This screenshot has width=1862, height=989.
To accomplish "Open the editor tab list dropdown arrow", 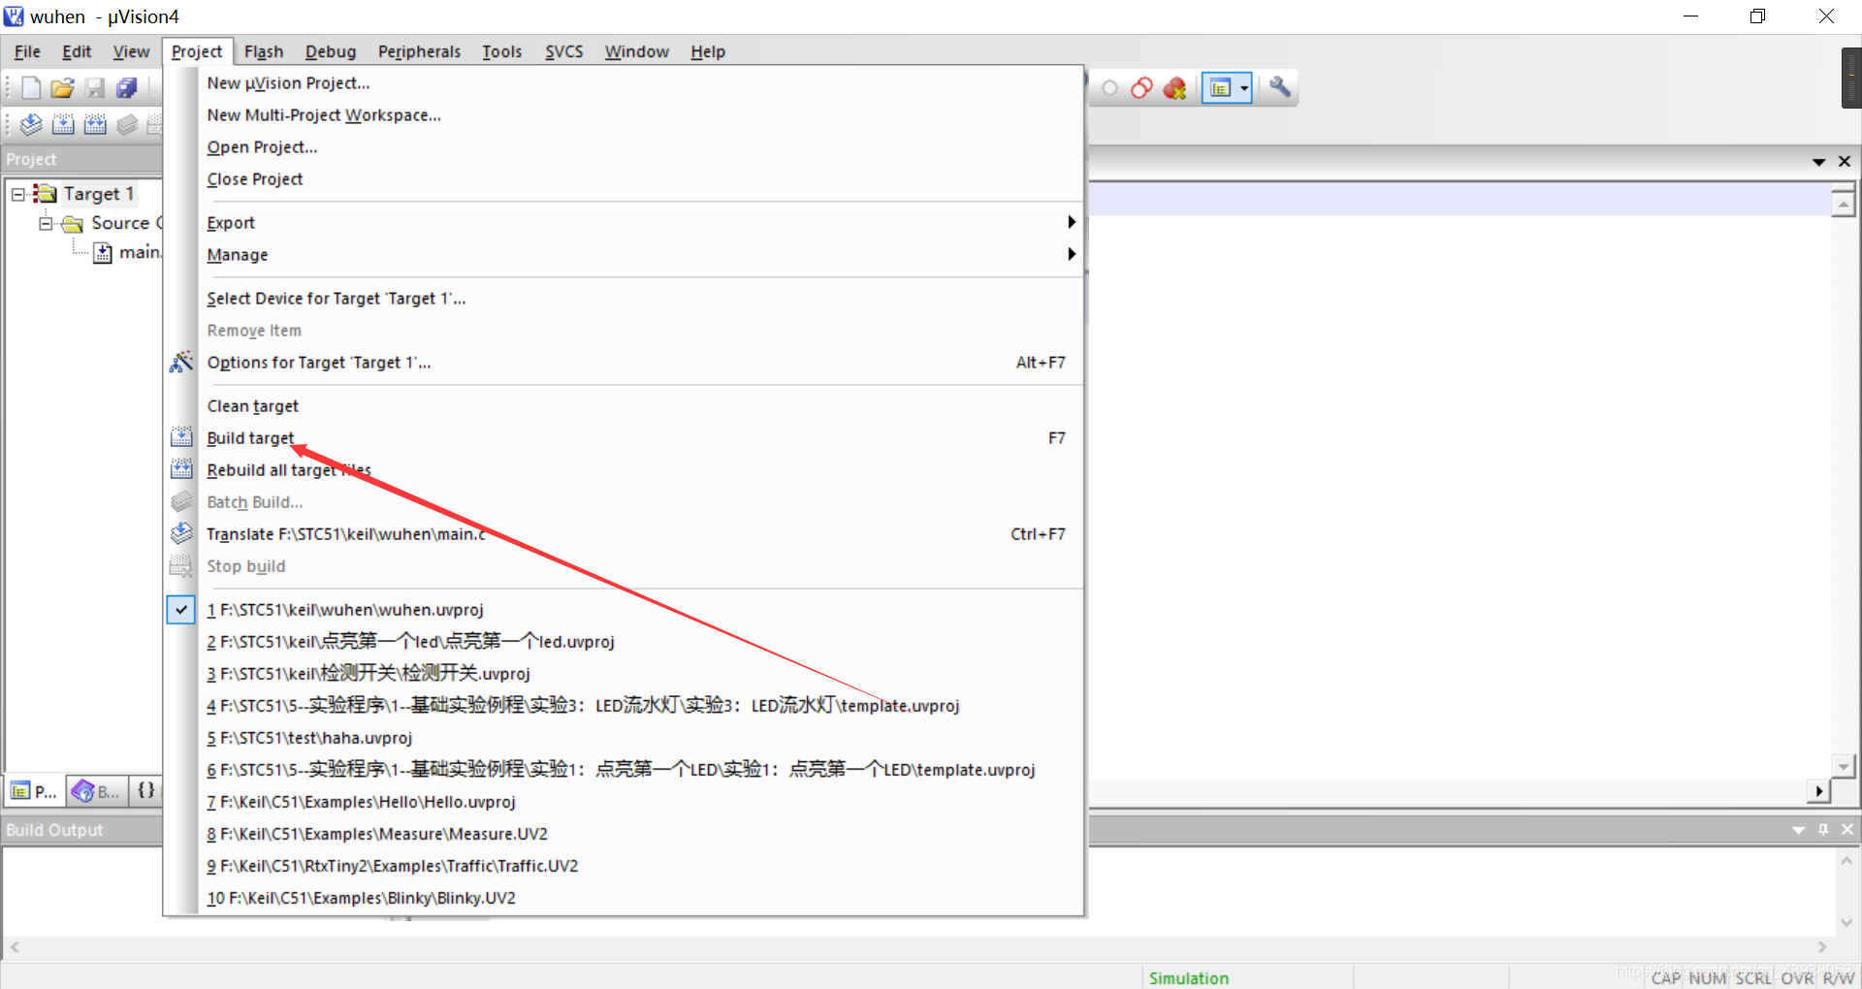I will point(1818,162).
